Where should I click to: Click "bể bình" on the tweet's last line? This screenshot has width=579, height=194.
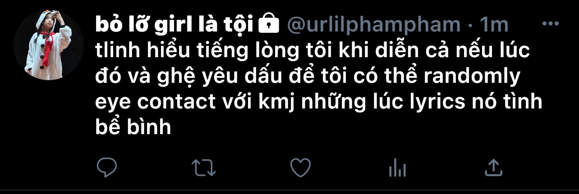[133, 128]
